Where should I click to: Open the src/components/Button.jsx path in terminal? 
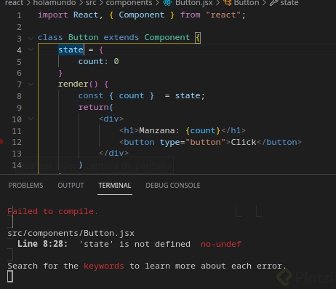tap(71, 233)
